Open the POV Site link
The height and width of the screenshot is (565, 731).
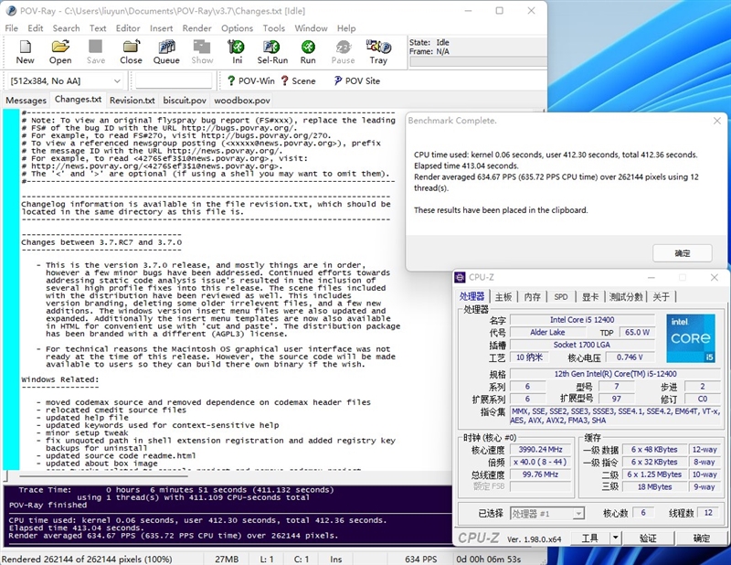[x=355, y=80]
